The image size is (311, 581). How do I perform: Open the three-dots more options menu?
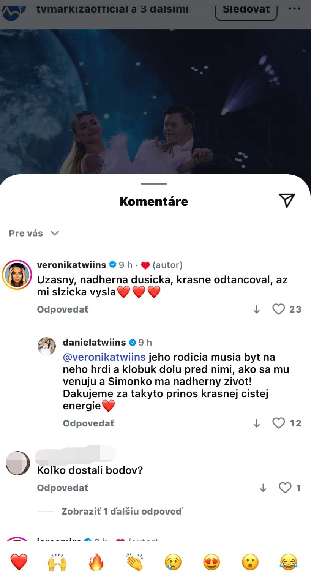click(x=294, y=9)
